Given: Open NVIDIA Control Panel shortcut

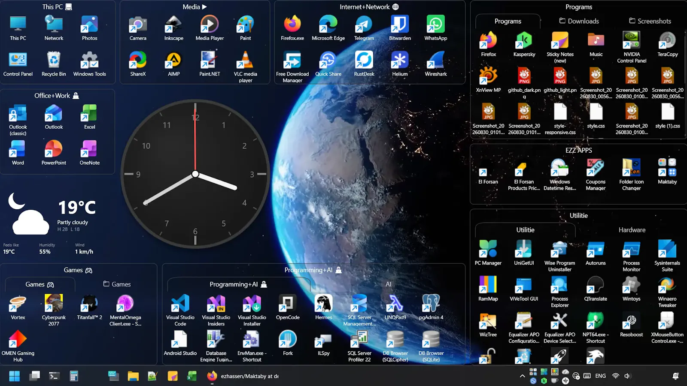Looking at the screenshot, I should click(x=632, y=47).
